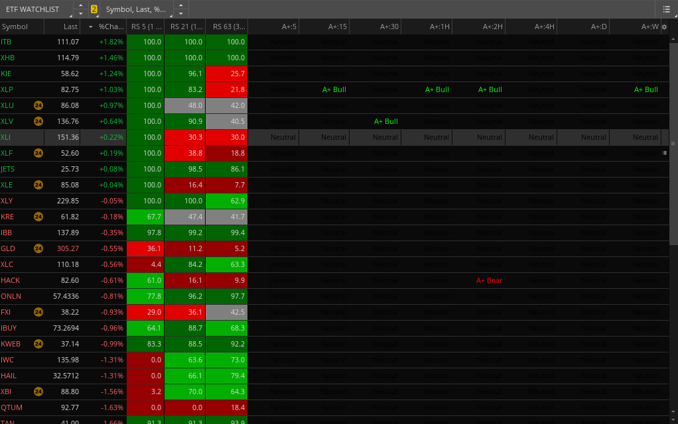Sort by the Symbol column header
This screenshot has width=678, height=424.
click(x=22, y=26)
